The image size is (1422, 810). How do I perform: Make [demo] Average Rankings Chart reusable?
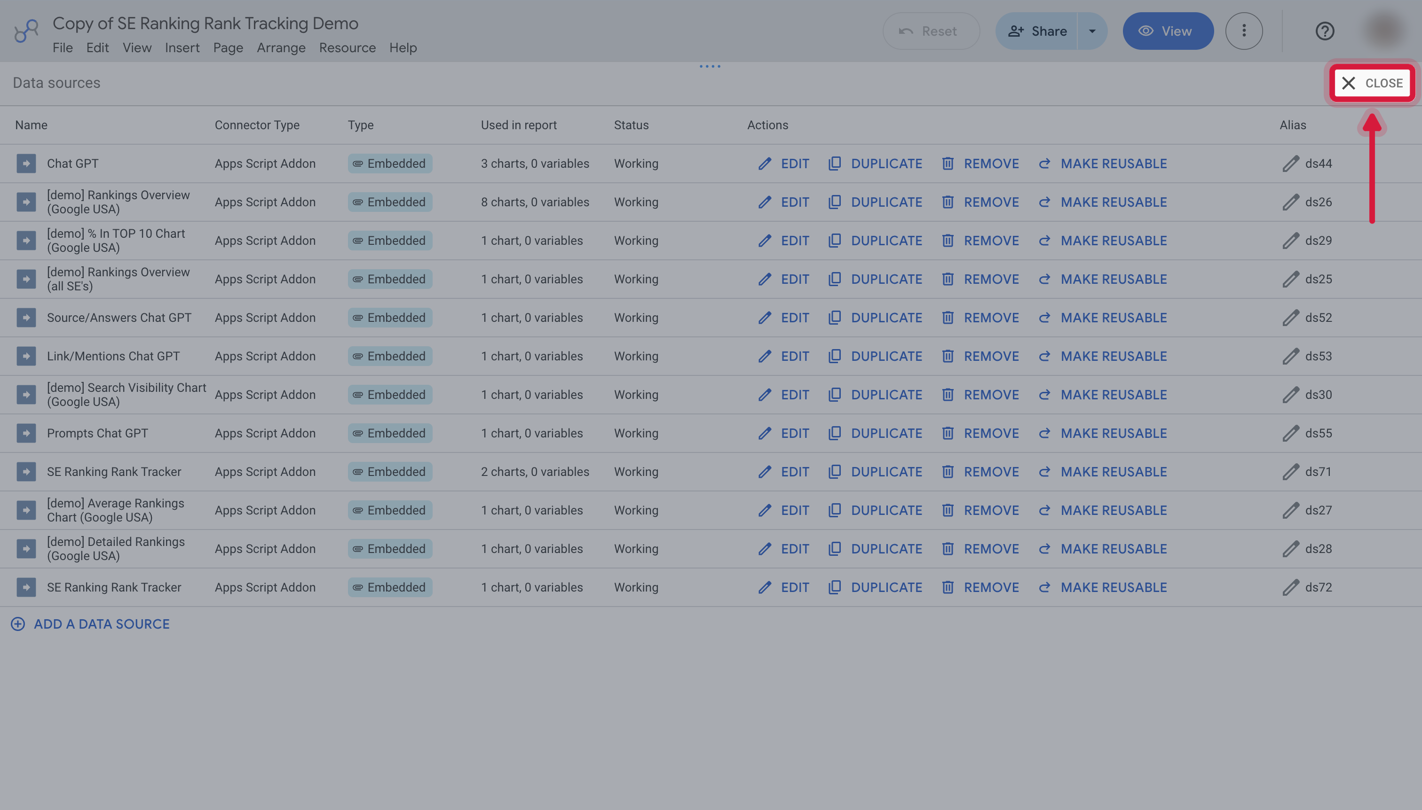tap(1102, 510)
